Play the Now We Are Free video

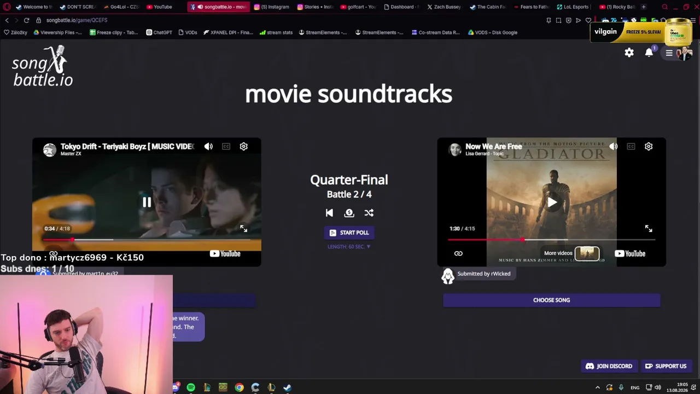coord(552,202)
